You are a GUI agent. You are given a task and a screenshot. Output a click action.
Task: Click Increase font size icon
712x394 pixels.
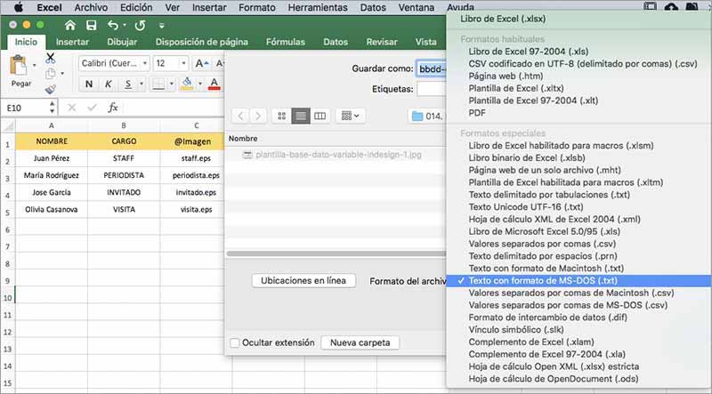(202, 63)
